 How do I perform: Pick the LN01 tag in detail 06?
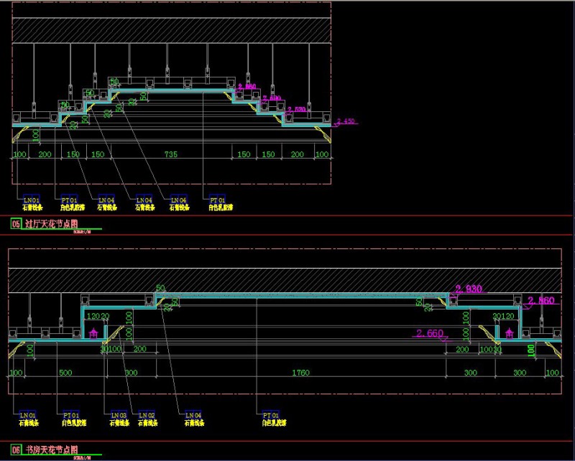pyautogui.click(x=28, y=415)
